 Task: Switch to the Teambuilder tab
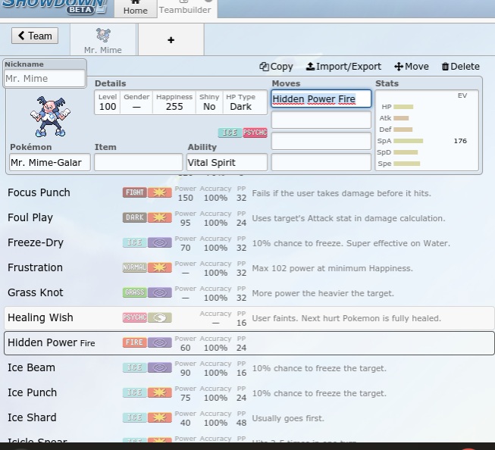185,9
